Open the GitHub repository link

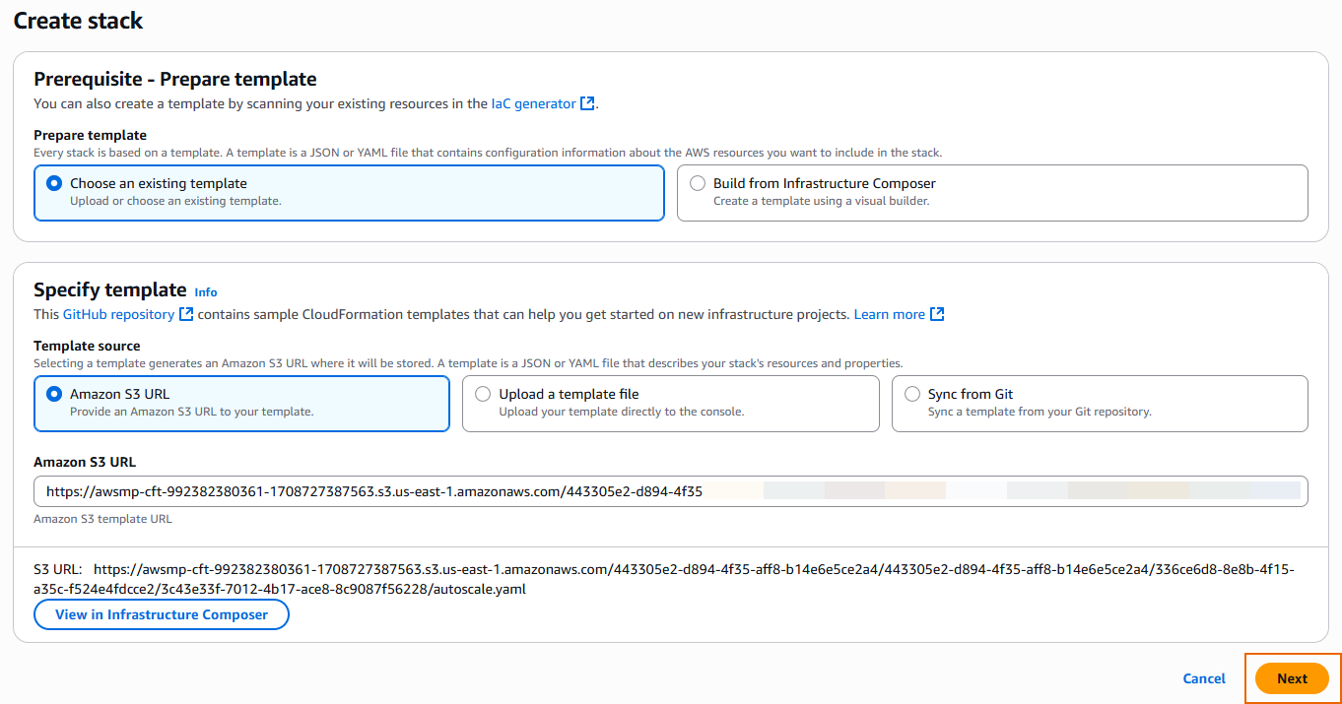tap(119, 314)
